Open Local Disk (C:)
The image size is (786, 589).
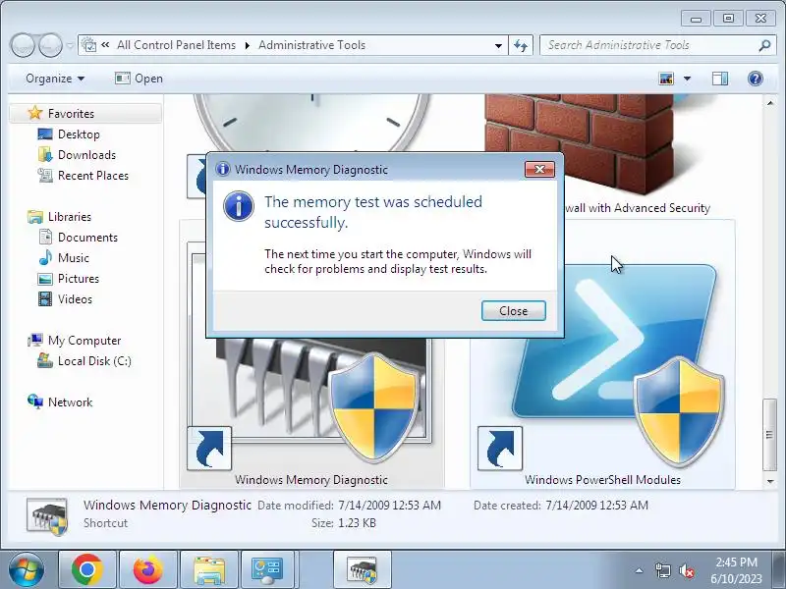[94, 360]
